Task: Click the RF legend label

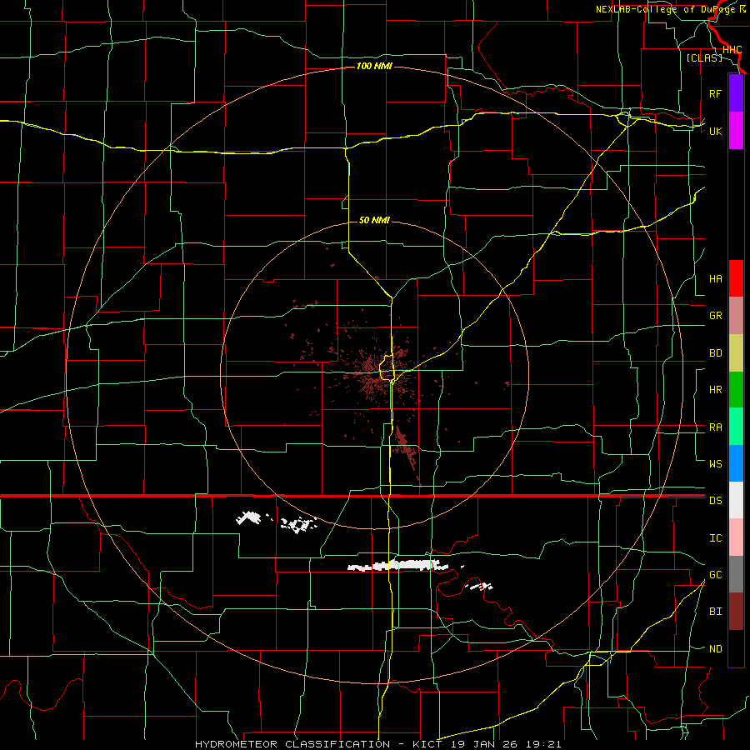Action: [x=715, y=93]
